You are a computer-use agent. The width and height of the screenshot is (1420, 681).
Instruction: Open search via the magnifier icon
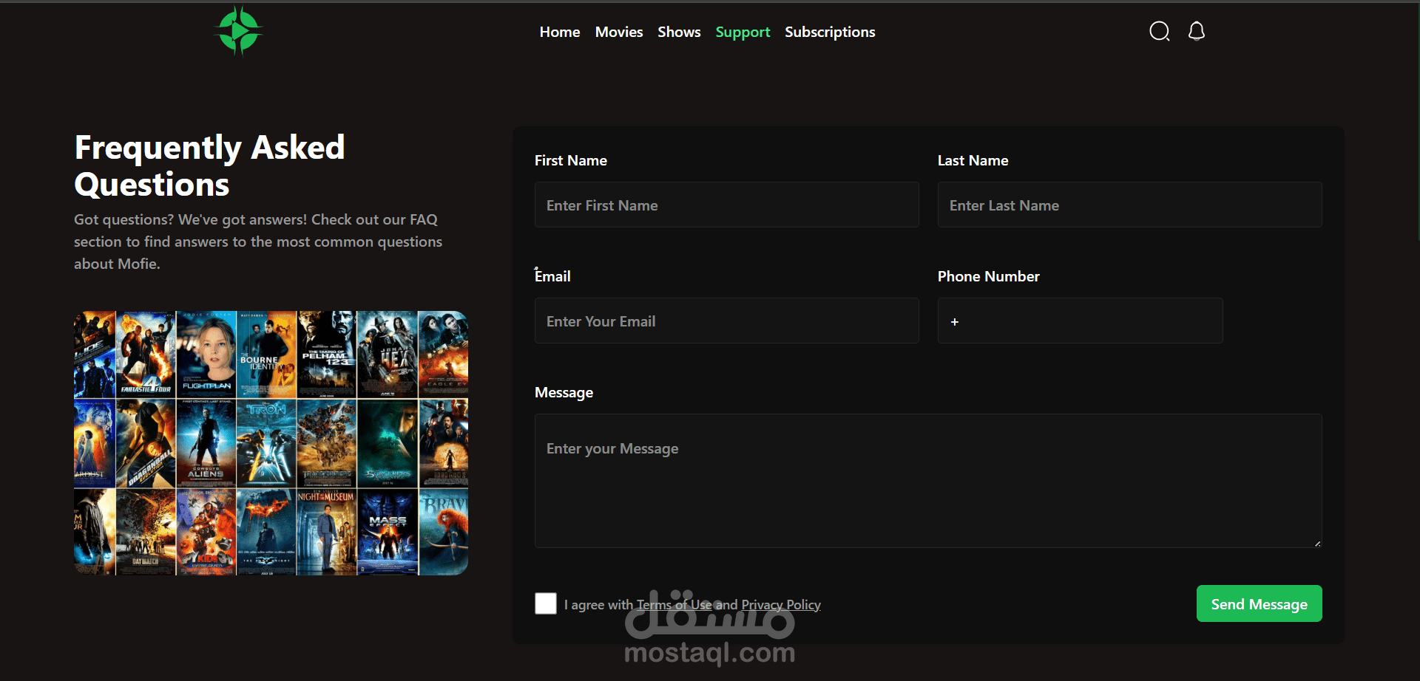click(x=1159, y=31)
